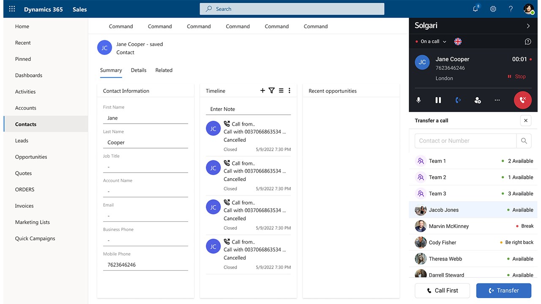Screen dimensions: 541x304
Task: Click the Sales app name in header
Action: click(x=79, y=9)
